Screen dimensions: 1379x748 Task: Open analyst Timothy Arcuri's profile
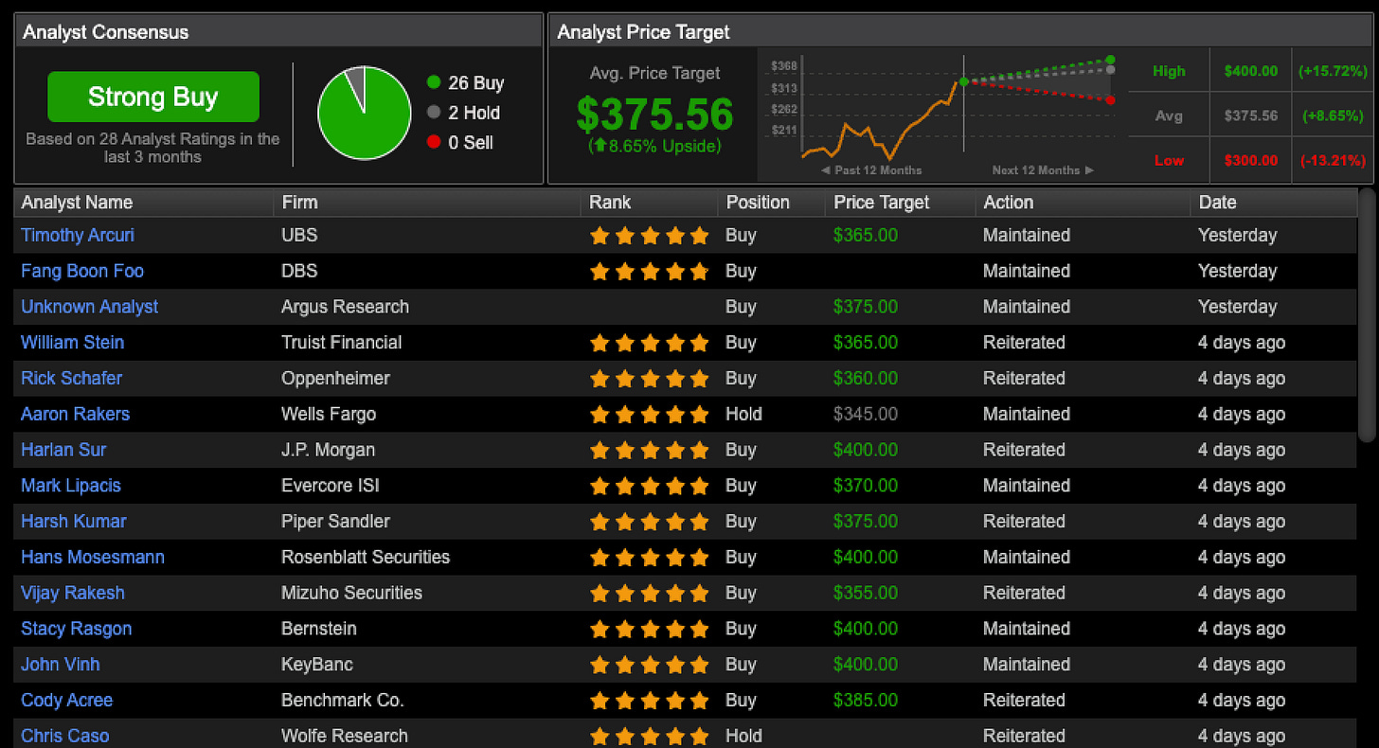[x=78, y=235]
